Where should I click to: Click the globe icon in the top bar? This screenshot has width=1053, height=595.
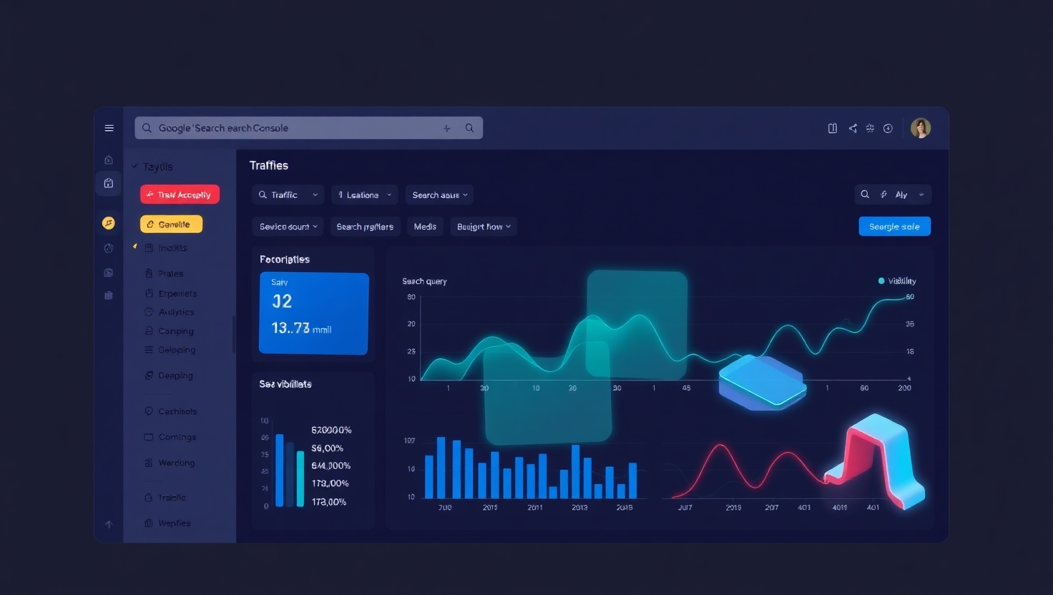pos(870,127)
